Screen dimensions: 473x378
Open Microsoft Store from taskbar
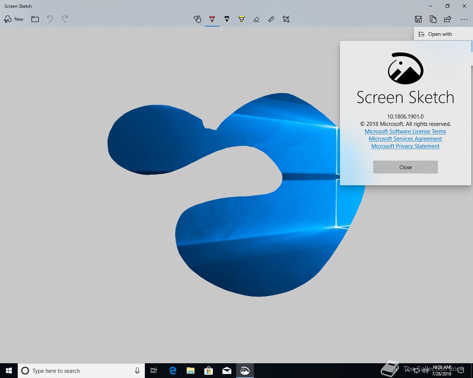click(209, 371)
